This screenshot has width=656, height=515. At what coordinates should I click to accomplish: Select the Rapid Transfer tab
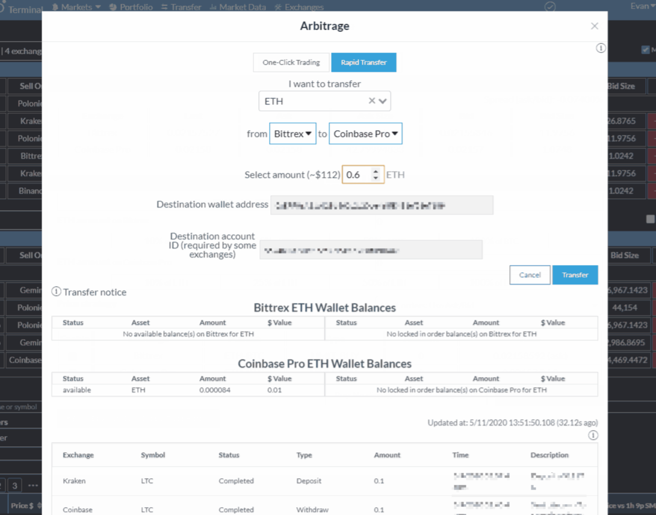click(364, 63)
